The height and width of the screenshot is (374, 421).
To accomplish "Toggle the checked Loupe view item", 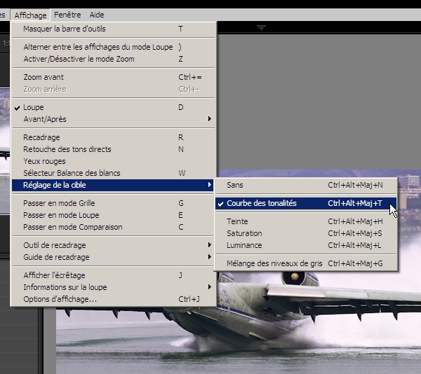I will point(113,107).
